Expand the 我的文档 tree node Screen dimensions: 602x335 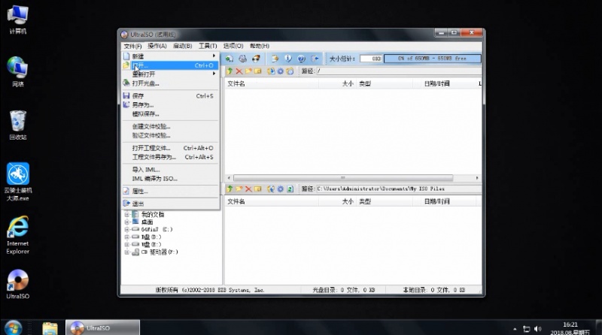[126, 215]
